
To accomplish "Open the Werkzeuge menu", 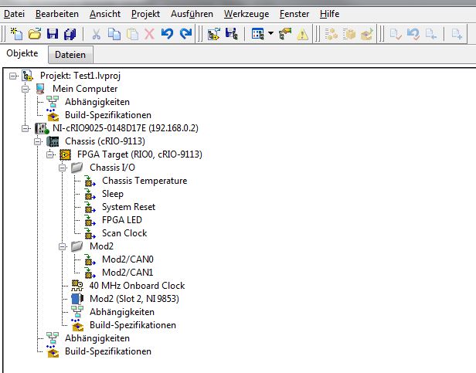I will 246,14.
